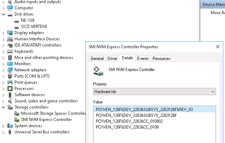Collapse the Disk drives node
Viewport: 225px width, 143px height.
coord(3,14)
